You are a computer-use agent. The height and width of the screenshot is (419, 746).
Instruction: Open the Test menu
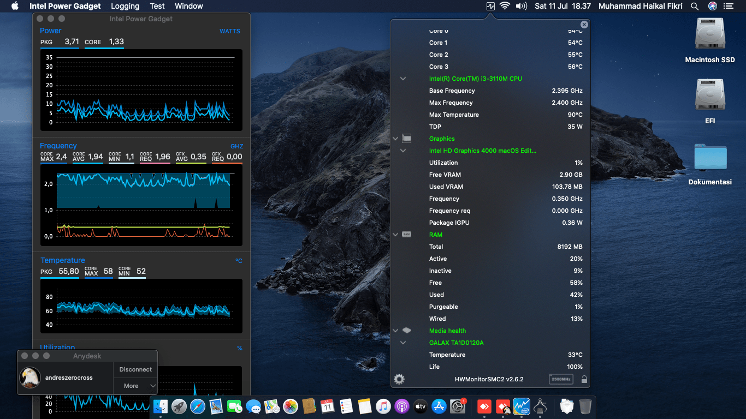(x=157, y=6)
